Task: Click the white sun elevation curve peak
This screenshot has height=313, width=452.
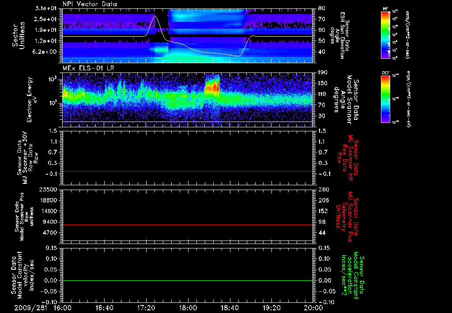Action: coord(155,16)
